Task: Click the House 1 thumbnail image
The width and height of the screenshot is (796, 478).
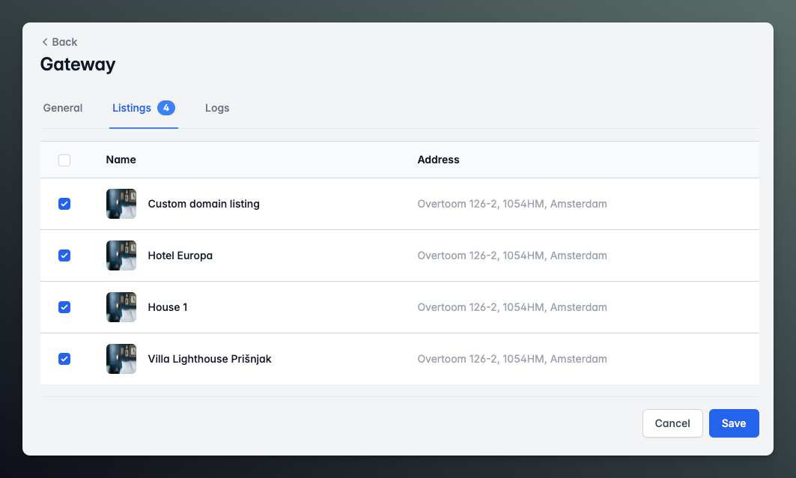Action: [x=121, y=307]
